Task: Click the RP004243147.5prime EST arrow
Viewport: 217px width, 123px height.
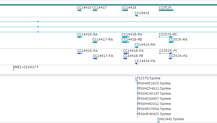Action: click(x=137, y=96)
